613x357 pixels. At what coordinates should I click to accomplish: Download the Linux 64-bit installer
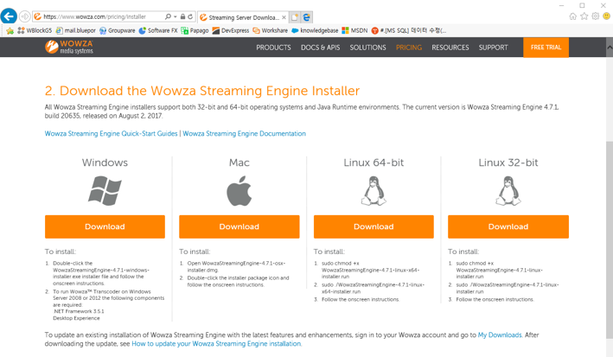(374, 226)
